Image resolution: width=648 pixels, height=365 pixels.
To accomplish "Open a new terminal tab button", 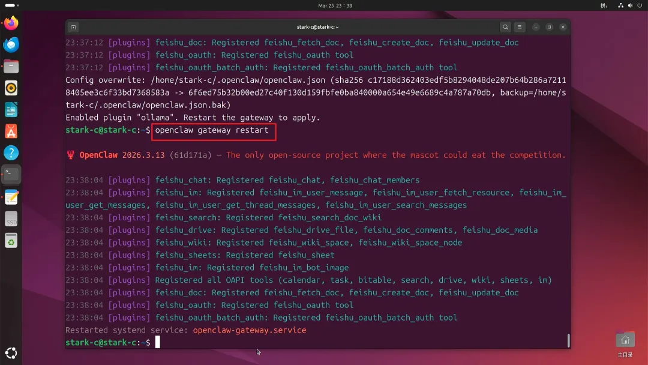I will pos(73,27).
